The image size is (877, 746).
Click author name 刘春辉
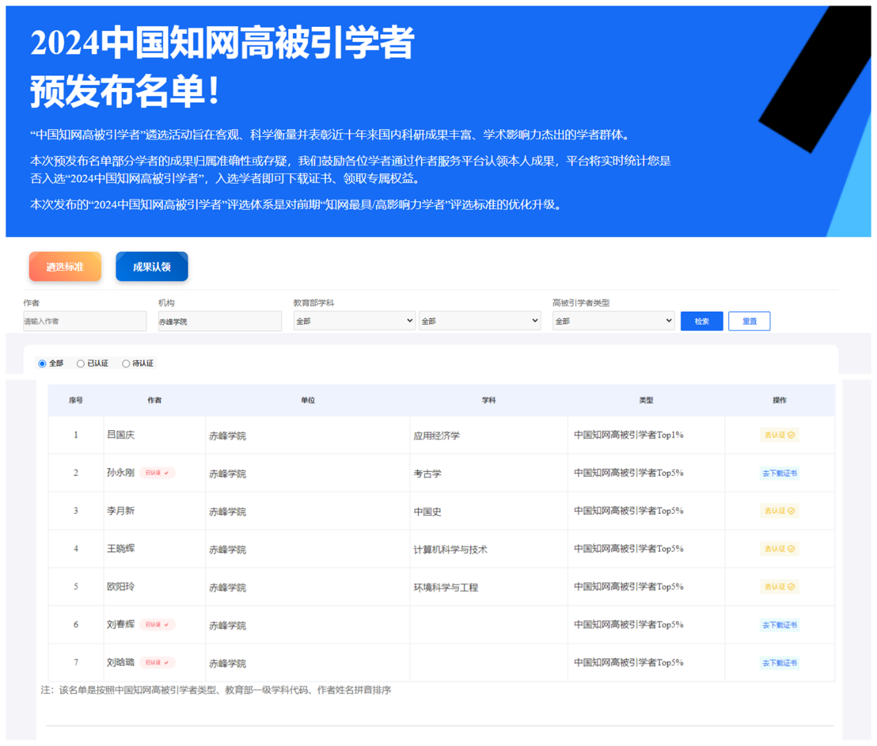click(121, 624)
